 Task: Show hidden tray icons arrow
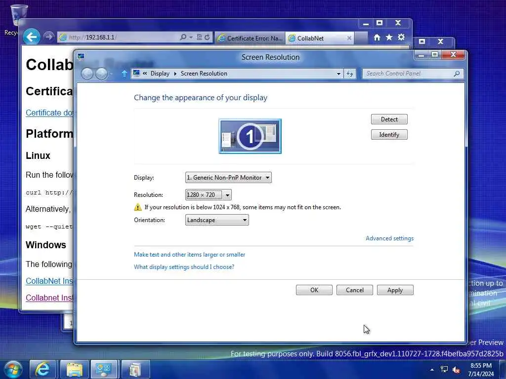(432, 370)
